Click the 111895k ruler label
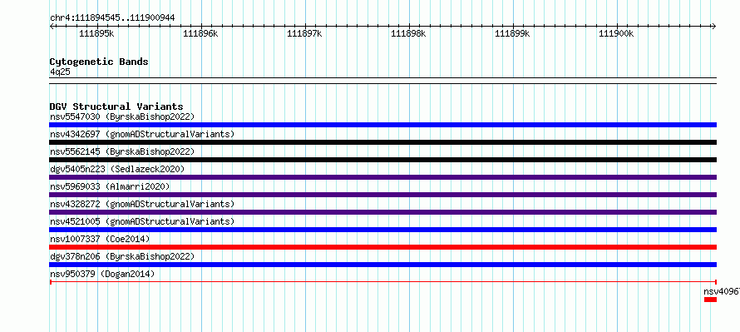The height and width of the screenshot is (332, 740). [96, 33]
